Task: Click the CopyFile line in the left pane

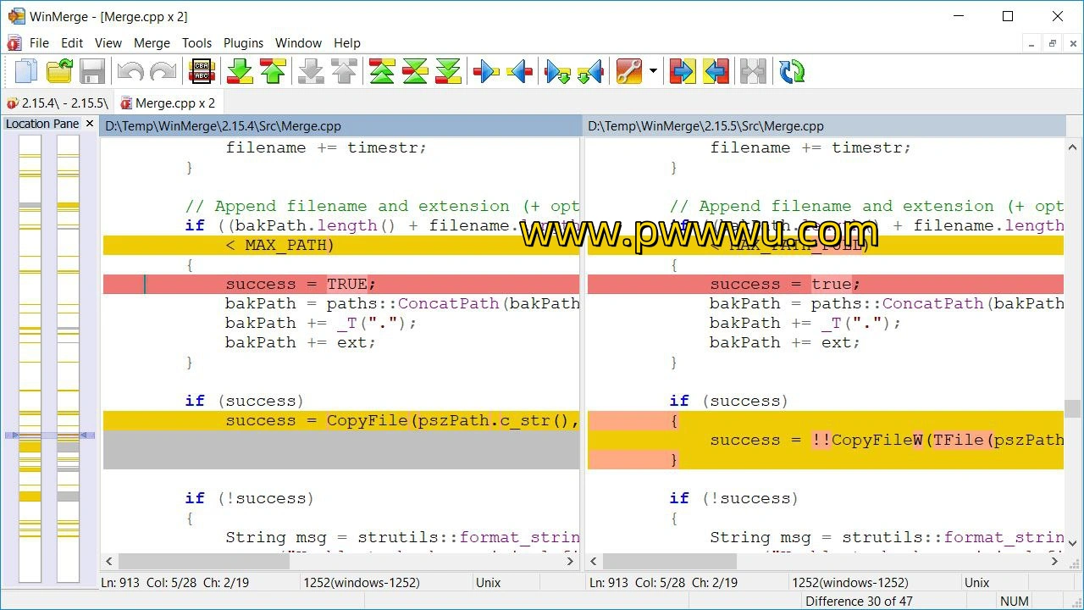Action: click(341, 420)
